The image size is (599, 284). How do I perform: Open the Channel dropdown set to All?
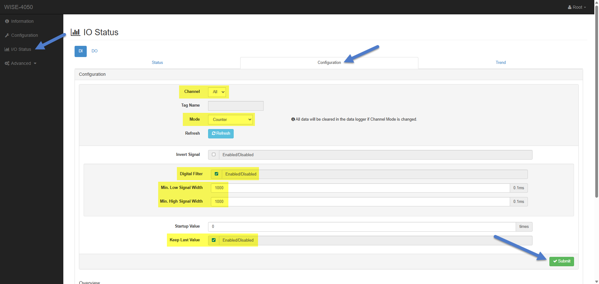[217, 92]
